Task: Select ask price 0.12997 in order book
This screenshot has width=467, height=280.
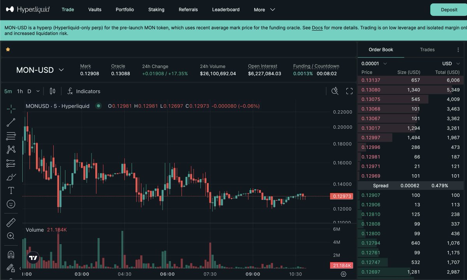Action: [x=371, y=138]
